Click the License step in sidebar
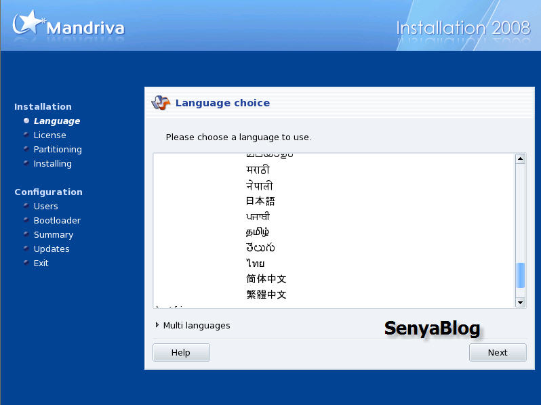The image size is (541, 405). 49,135
